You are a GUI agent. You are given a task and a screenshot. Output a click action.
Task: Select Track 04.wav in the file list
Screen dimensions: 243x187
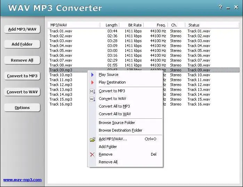[61, 46]
